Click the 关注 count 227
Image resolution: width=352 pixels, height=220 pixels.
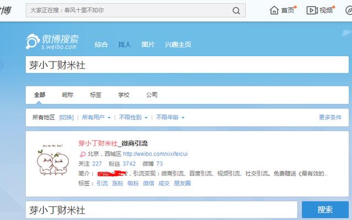pos(97,164)
